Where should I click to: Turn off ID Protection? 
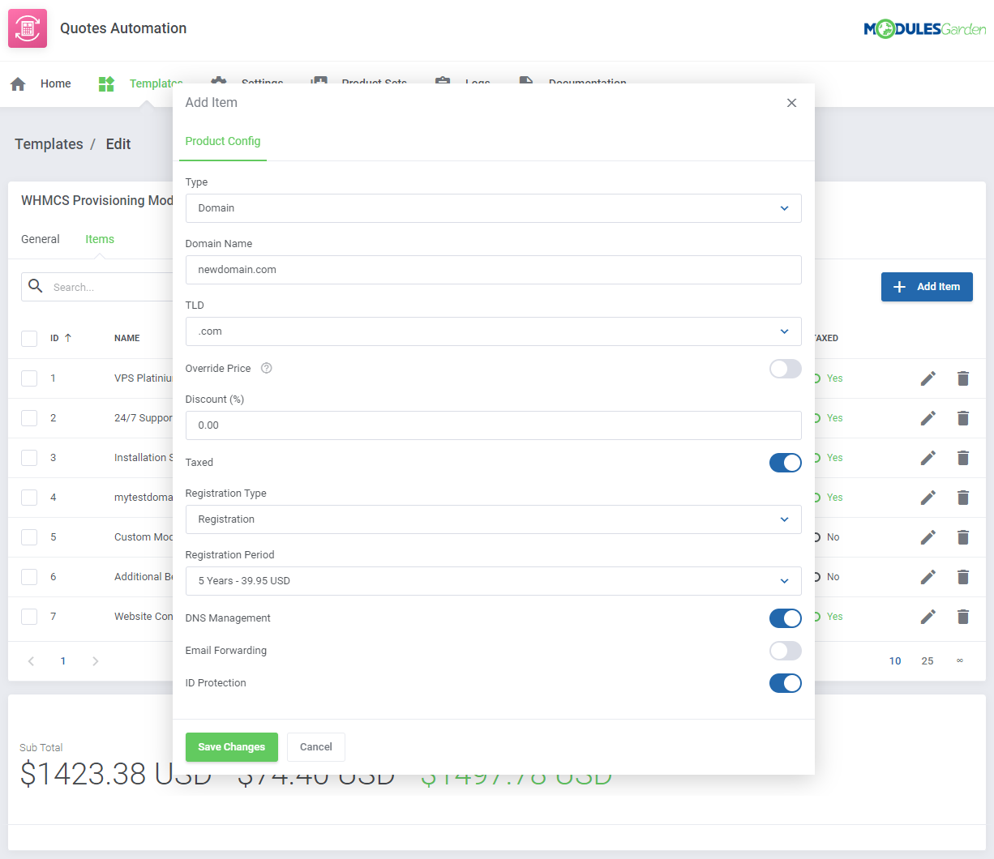[x=785, y=683]
